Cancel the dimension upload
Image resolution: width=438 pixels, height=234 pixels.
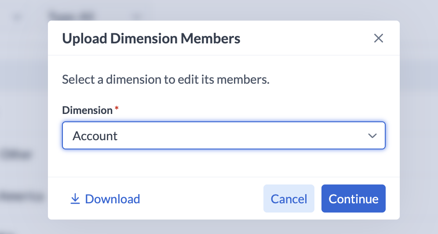pos(288,199)
